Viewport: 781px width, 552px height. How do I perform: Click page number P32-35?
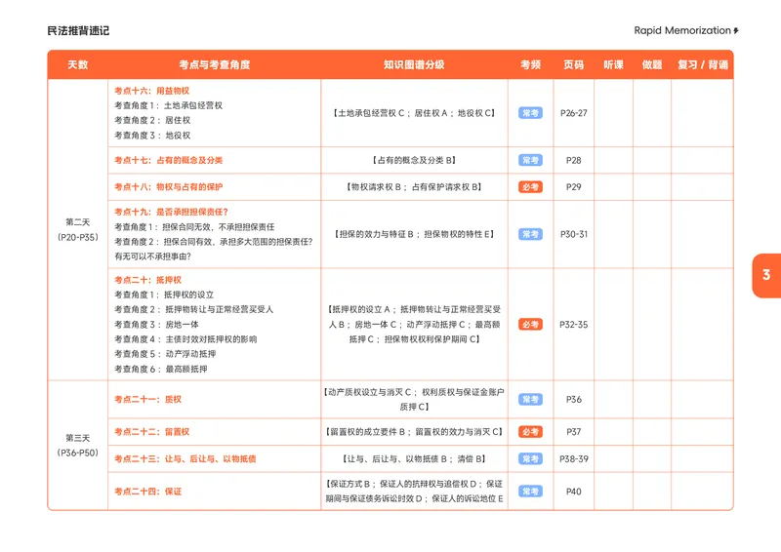click(573, 325)
